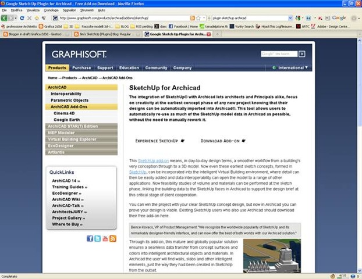This screenshot has width=362, height=279.
Task: Close the Google Sketch Up Plugin tab
Action: (x=209, y=34)
